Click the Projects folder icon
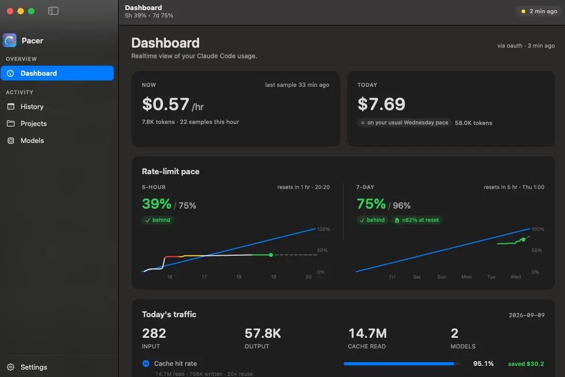The width and height of the screenshot is (565, 377). [x=11, y=123]
